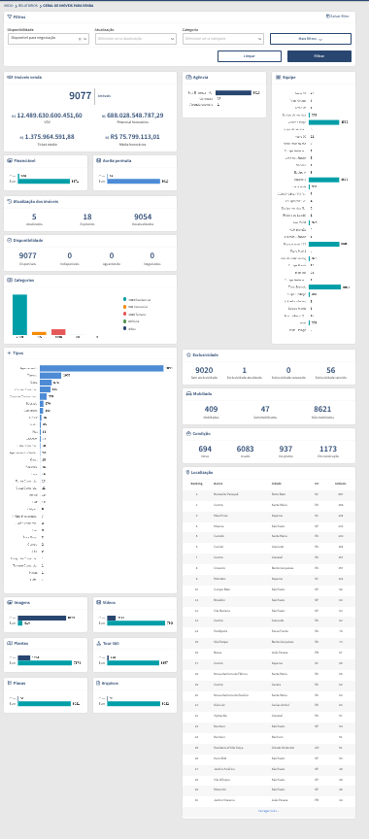369x839 pixels.
Task: Click the Categorias card icon
Action: 10,280
